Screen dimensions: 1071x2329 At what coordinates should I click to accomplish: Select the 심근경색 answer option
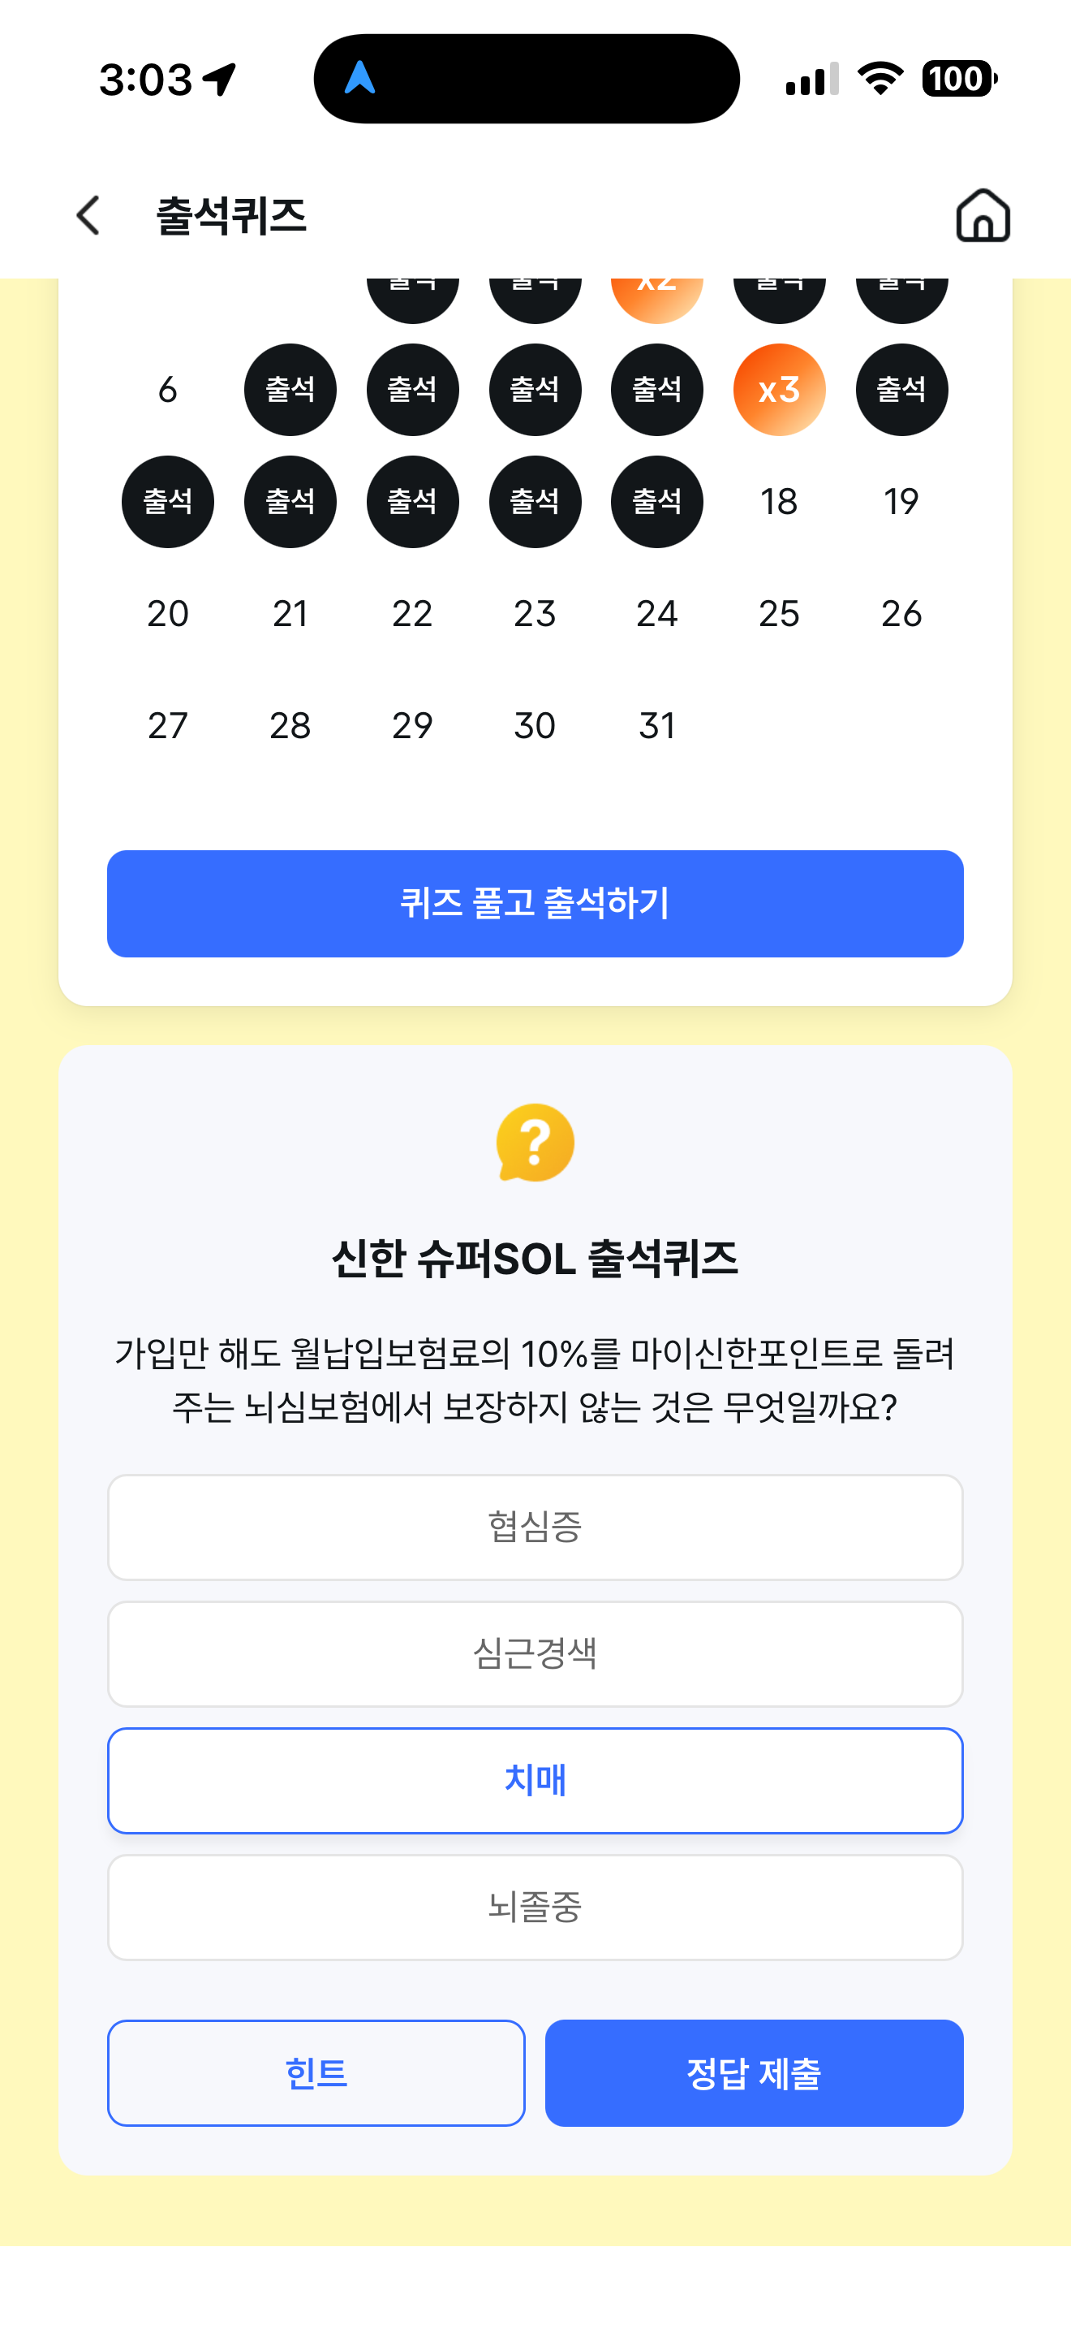535,1653
